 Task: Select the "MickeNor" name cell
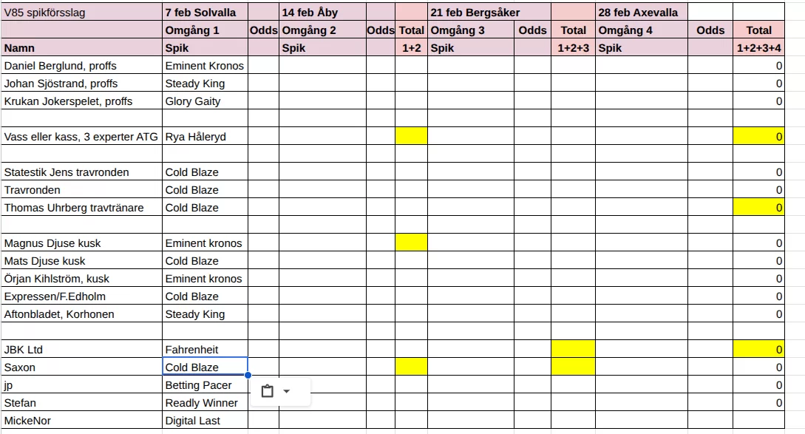(81, 421)
